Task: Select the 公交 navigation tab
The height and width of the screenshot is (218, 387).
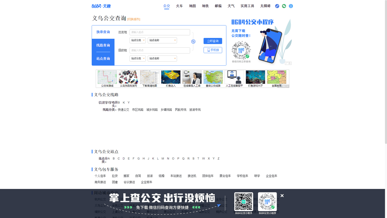Action: pos(167,6)
